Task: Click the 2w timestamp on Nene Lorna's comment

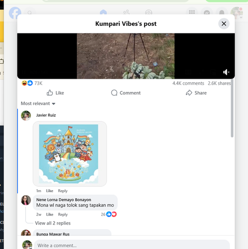Action: coord(39,215)
